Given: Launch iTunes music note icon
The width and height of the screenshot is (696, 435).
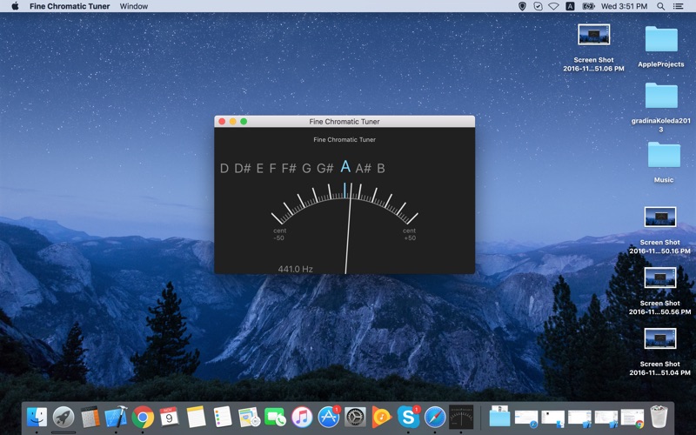Looking at the screenshot, I should [302, 418].
